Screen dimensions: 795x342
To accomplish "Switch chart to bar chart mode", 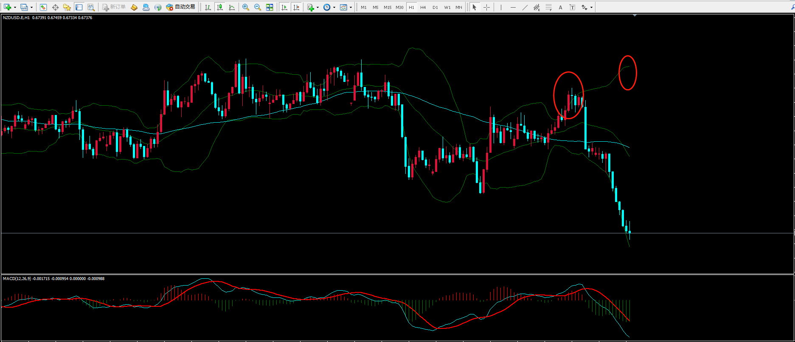I will coord(208,7).
